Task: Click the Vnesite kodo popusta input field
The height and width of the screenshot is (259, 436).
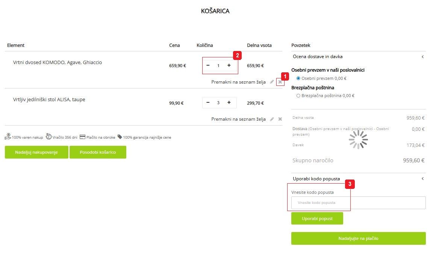Action: pyautogui.click(x=359, y=203)
